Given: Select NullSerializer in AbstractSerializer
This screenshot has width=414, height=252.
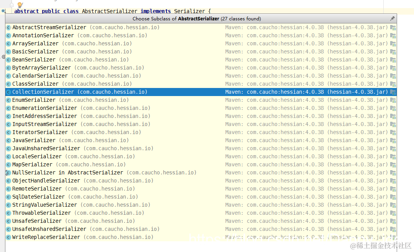Looking at the screenshot, I should point(201,172).
